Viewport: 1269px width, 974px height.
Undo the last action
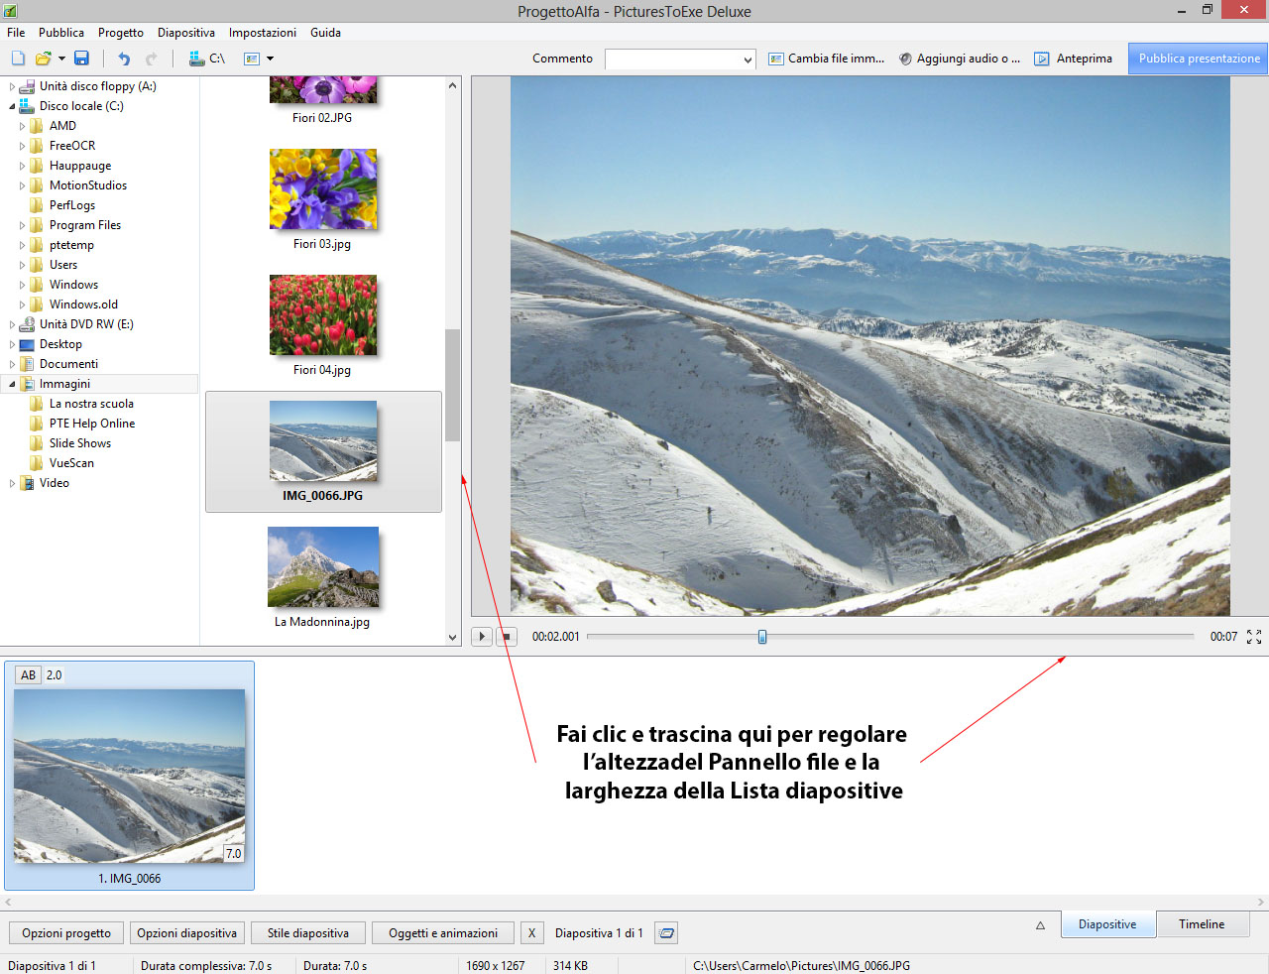pyautogui.click(x=124, y=59)
